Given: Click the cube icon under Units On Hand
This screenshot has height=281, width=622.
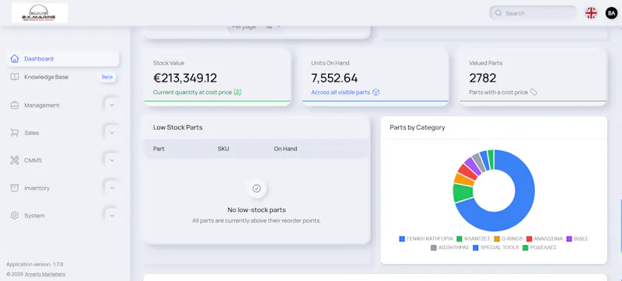Looking at the screenshot, I should (376, 92).
